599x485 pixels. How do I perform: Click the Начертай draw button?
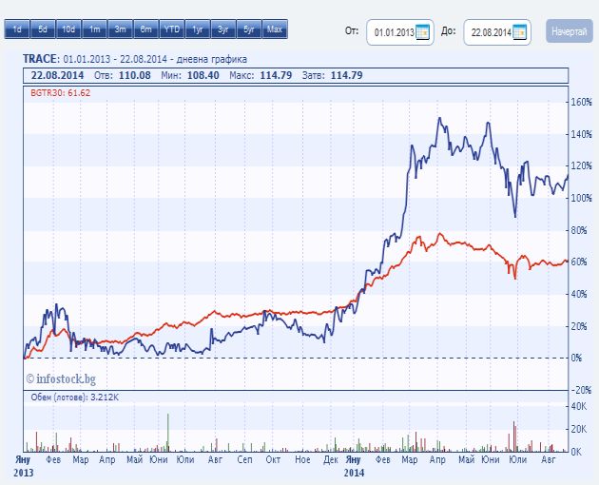tap(570, 31)
